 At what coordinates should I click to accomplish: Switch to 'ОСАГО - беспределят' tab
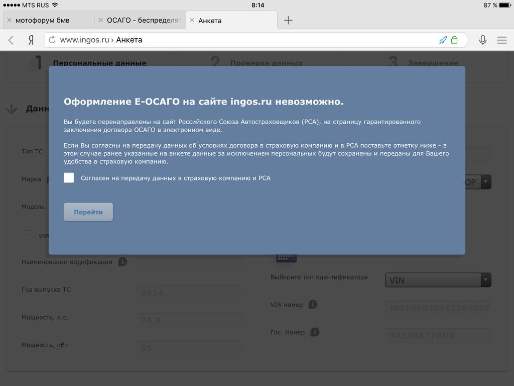(x=143, y=21)
